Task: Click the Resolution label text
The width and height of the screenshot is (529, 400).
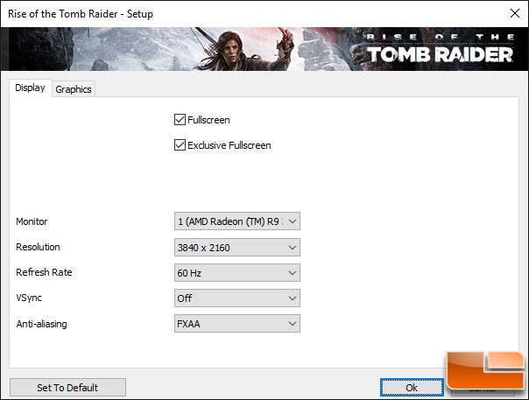Action: coord(38,247)
